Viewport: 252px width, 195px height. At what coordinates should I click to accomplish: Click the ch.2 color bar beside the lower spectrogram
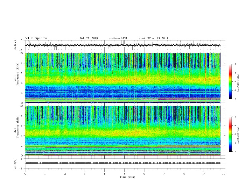(x=230, y=134)
